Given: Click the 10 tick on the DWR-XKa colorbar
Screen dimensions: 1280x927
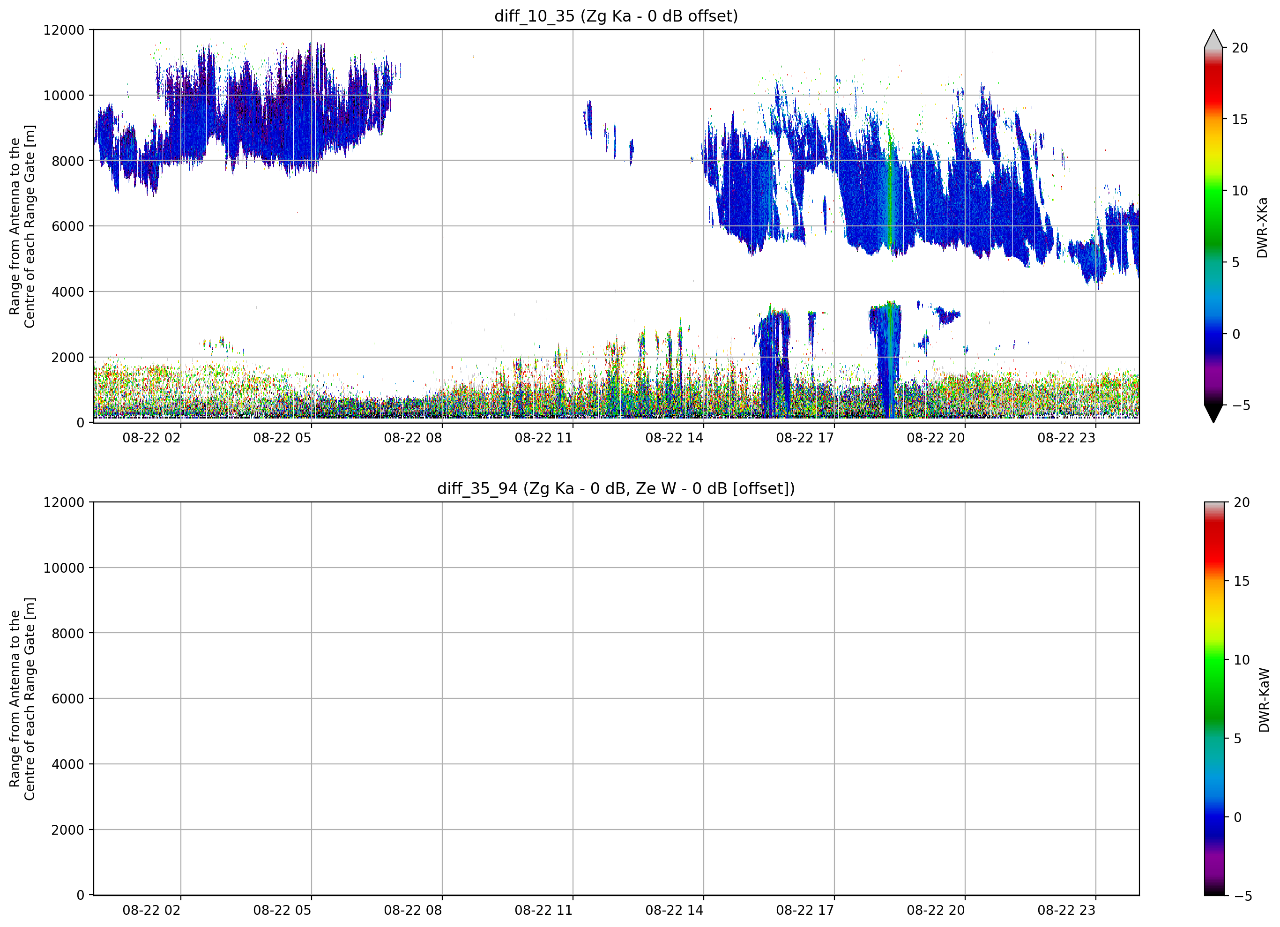Looking at the screenshot, I should point(1239,191).
